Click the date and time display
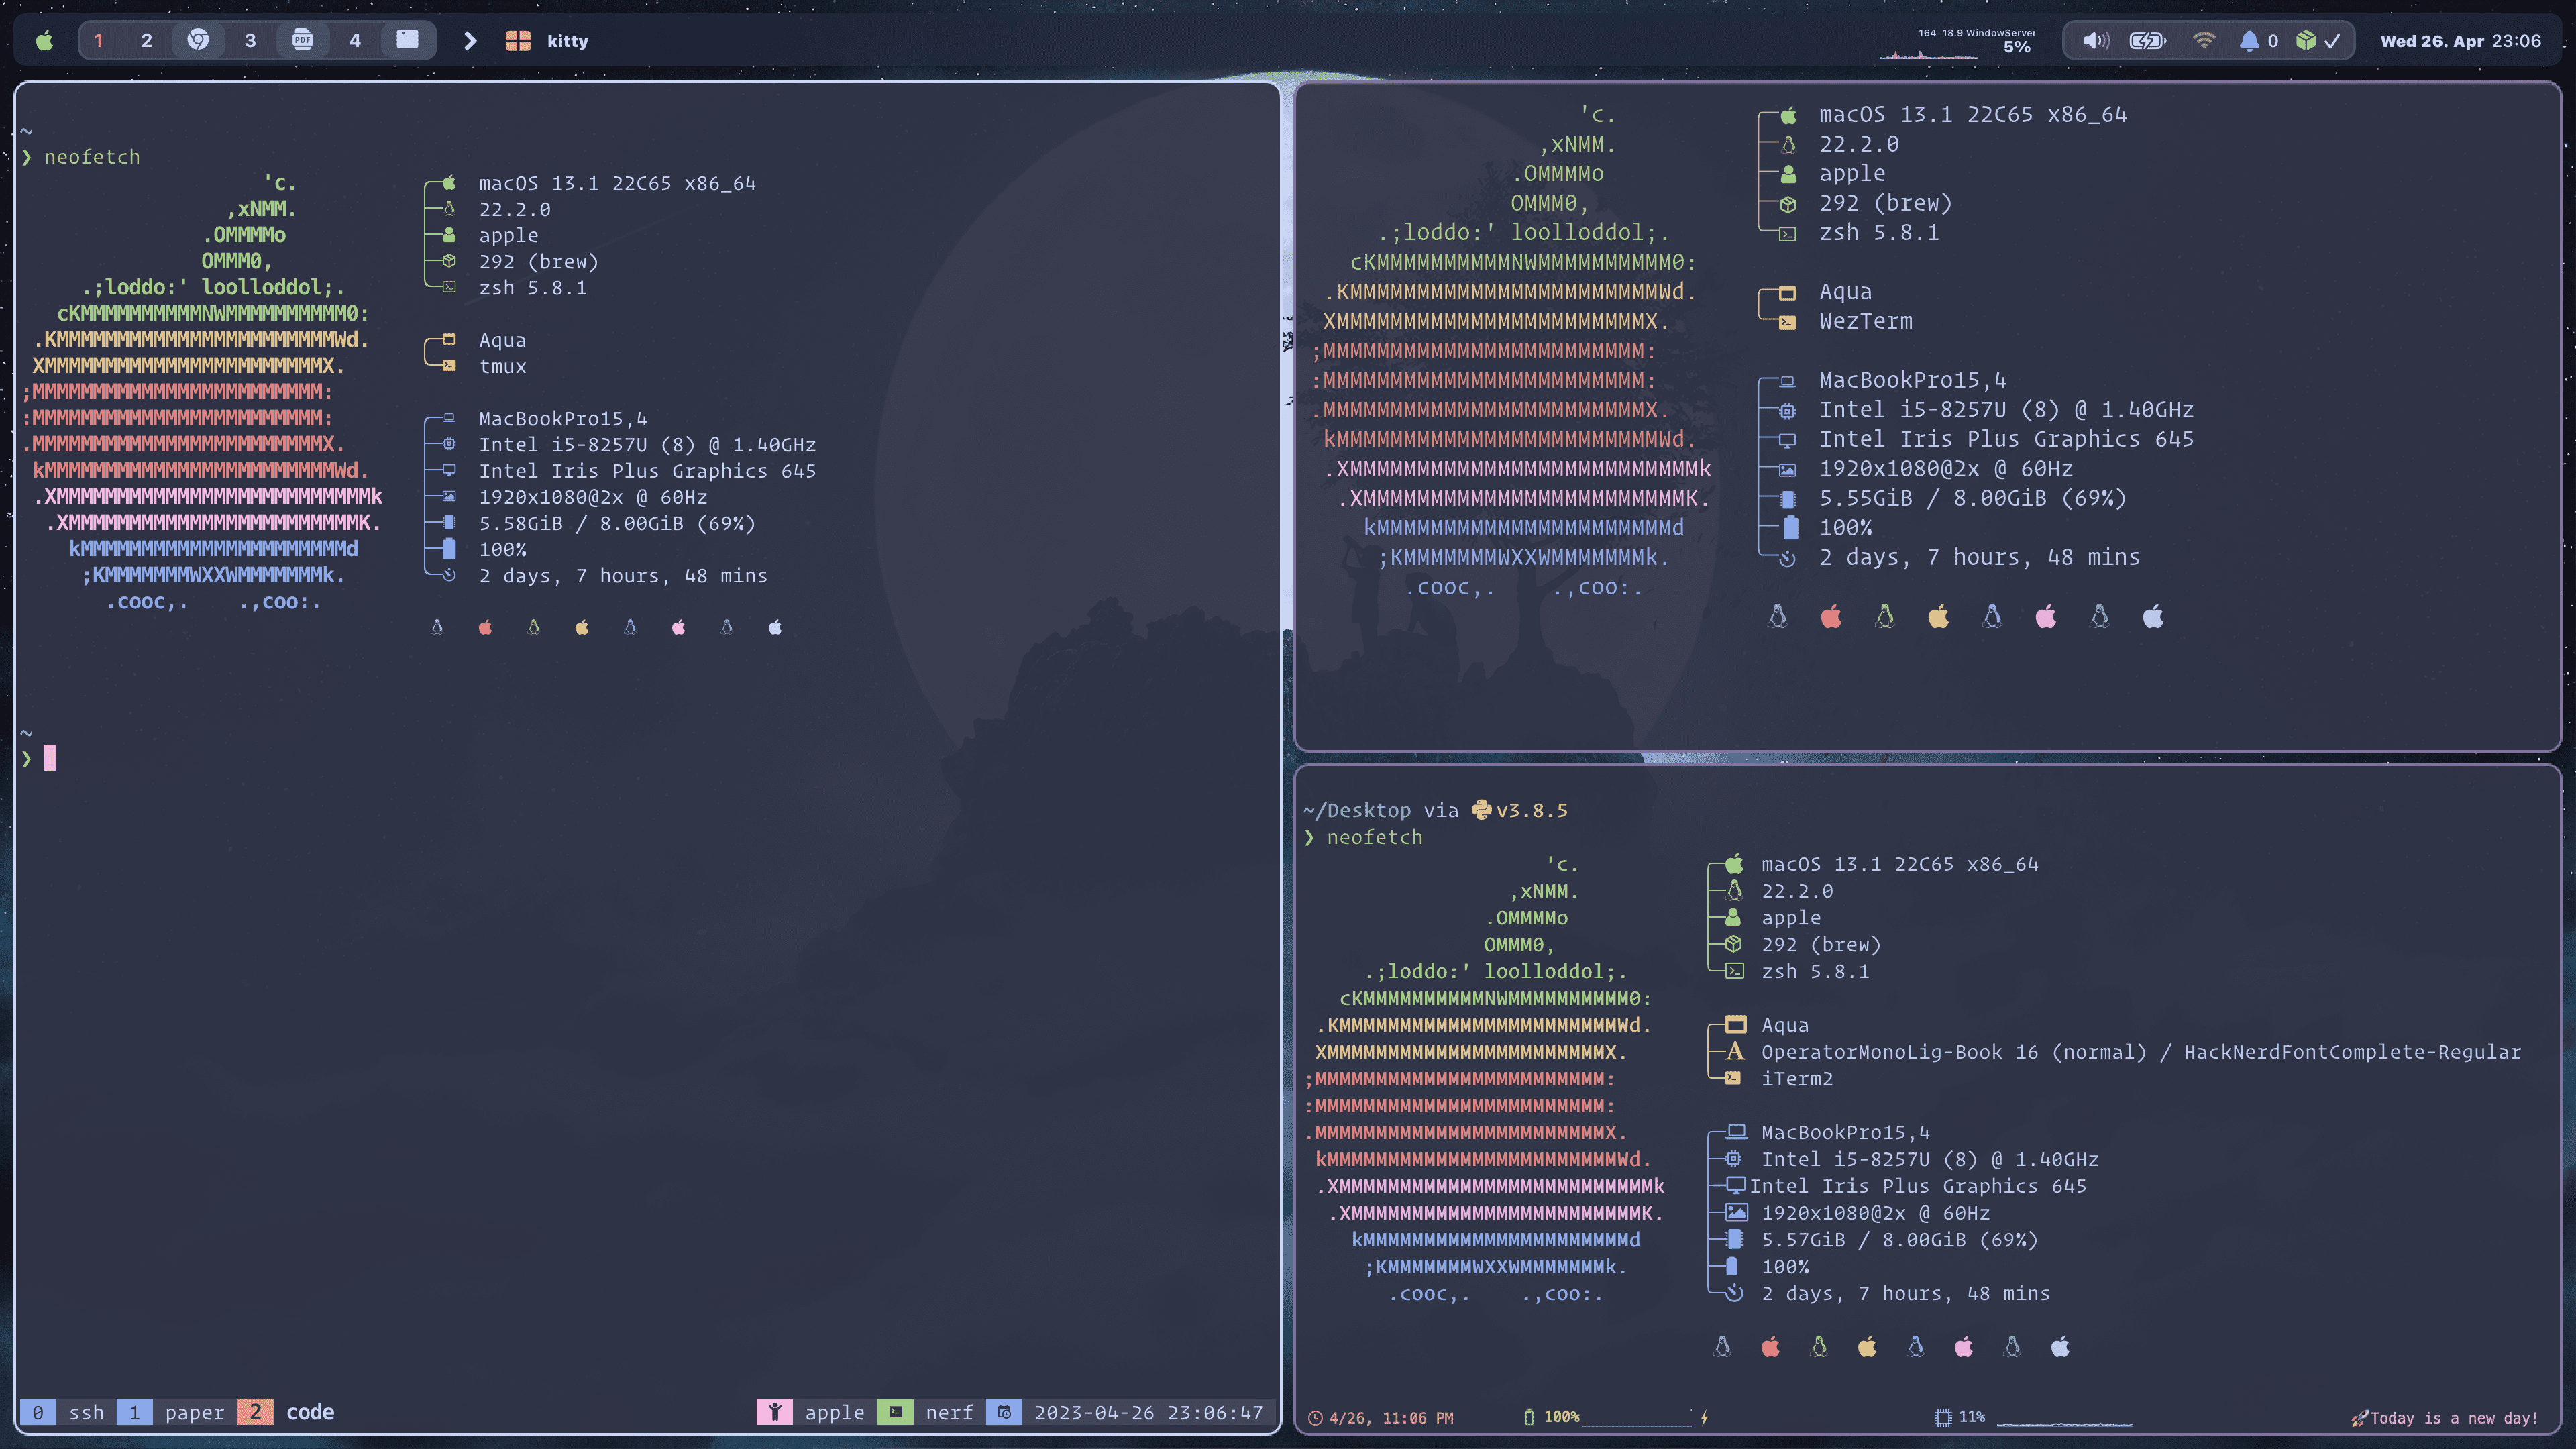The width and height of the screenshot is (2576, 1449). coord(2459,41)
